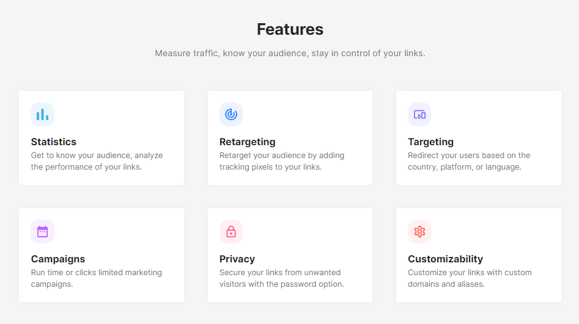Click the 'Get to know your audience' description
The width and height of the screenshot is (579, 324).
[97, 161]
